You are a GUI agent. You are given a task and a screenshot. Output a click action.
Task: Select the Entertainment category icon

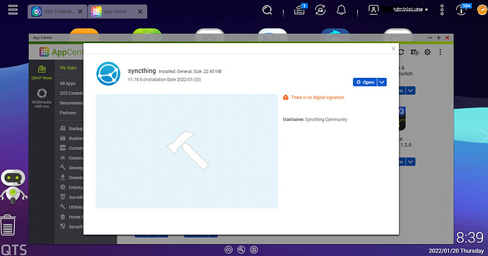(x=62, y=187)
